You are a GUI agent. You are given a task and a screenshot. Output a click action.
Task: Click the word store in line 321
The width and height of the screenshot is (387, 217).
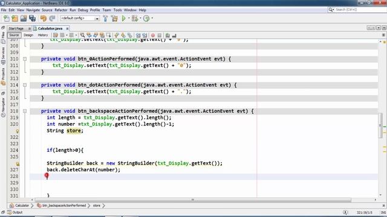coord(74,131)
